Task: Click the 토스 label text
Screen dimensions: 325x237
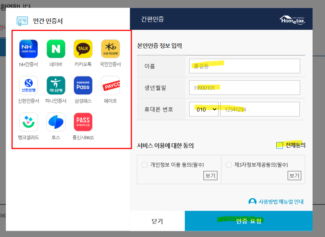Action: [56, 138]
